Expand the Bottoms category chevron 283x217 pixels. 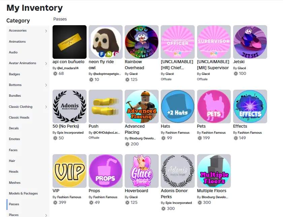pos(46,85)
